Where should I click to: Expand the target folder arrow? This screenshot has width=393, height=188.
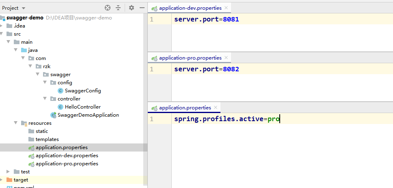[1, 179]
